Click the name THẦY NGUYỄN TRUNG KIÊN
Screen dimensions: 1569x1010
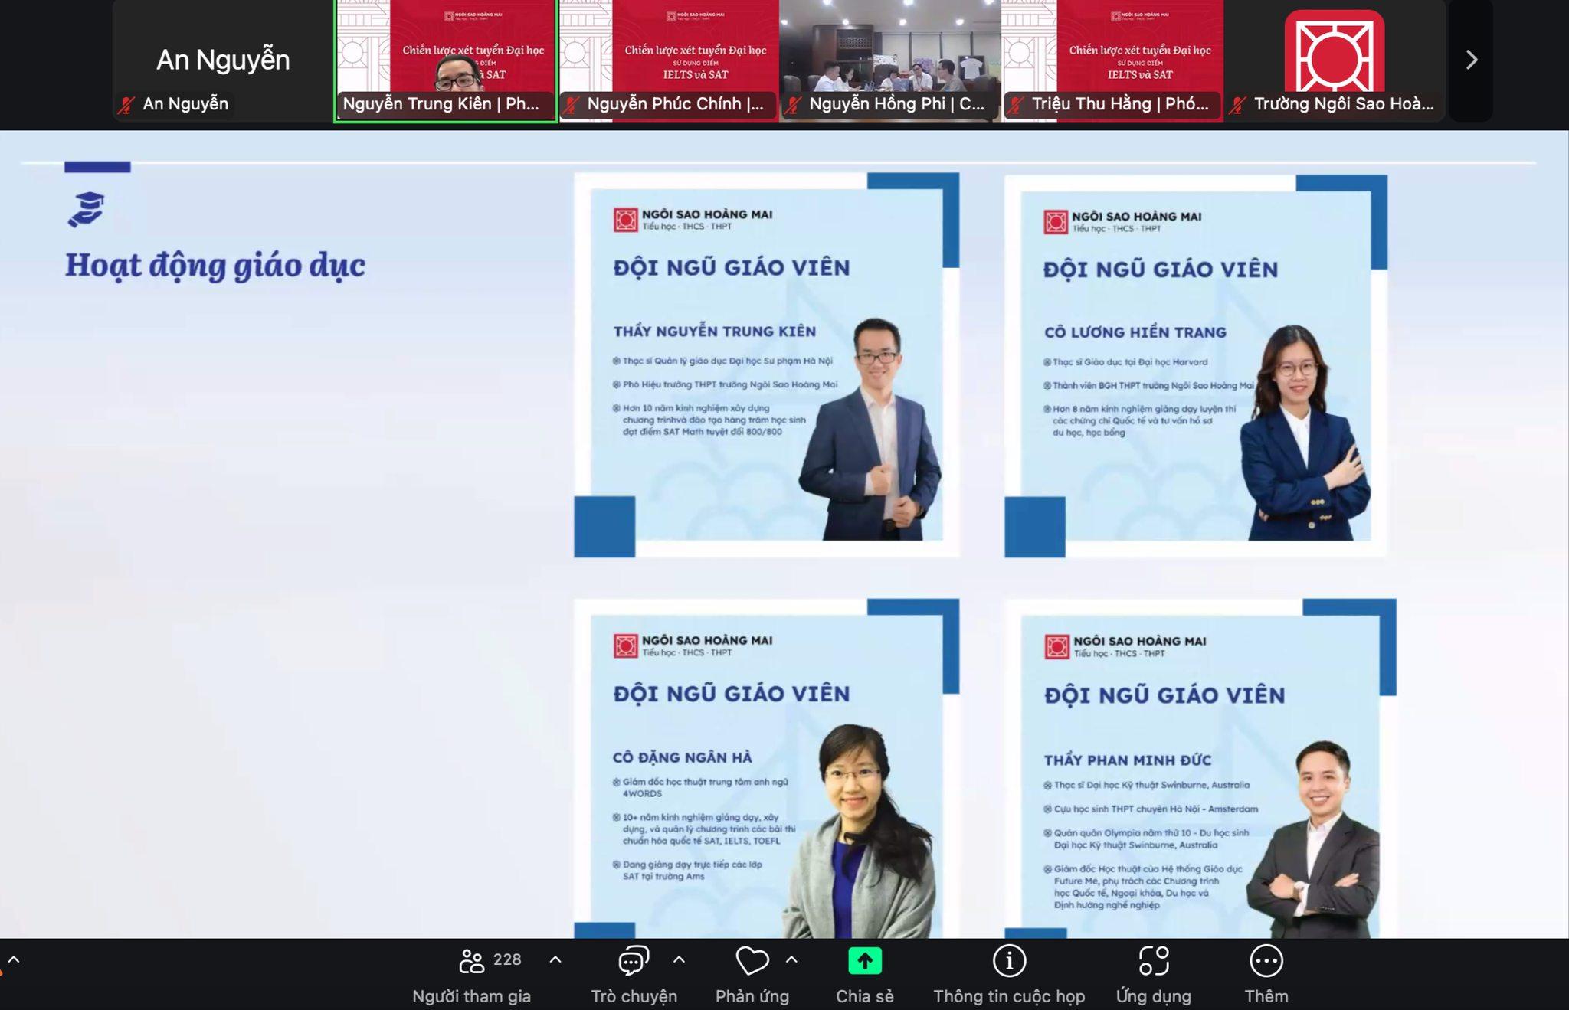click(715, 332)
